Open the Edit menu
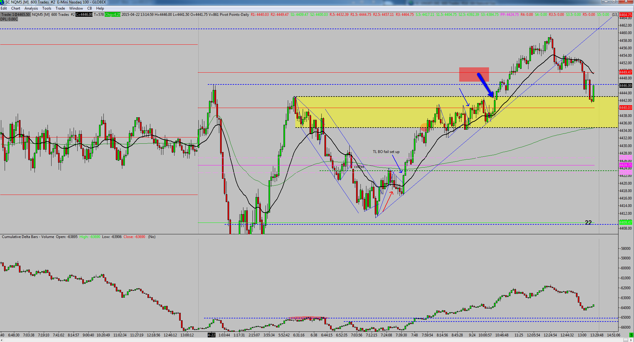This screenshot has width=634, height=342. (x=4, y=8)
